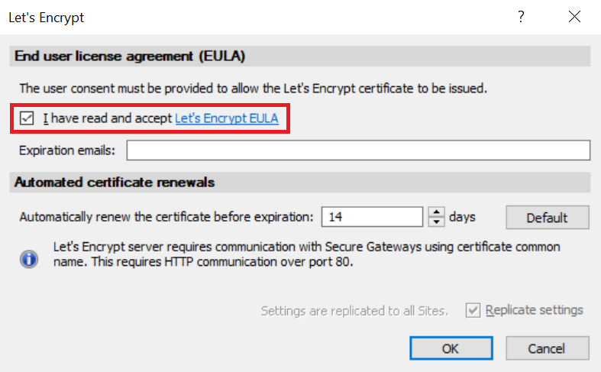Increase renewal days with up arrow
601x372 pixels.
click(x=436, y=212)
